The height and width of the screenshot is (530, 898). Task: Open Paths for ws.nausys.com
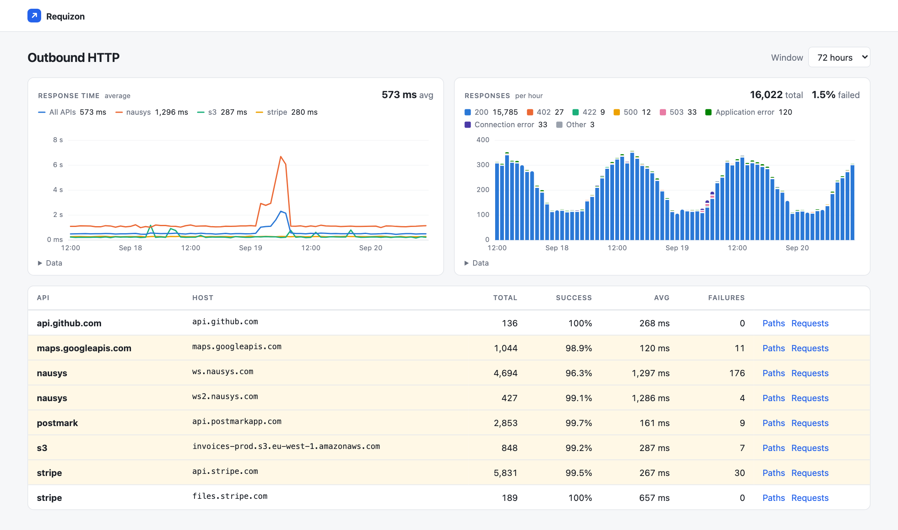pyautogui.click(x=774, y=373)
